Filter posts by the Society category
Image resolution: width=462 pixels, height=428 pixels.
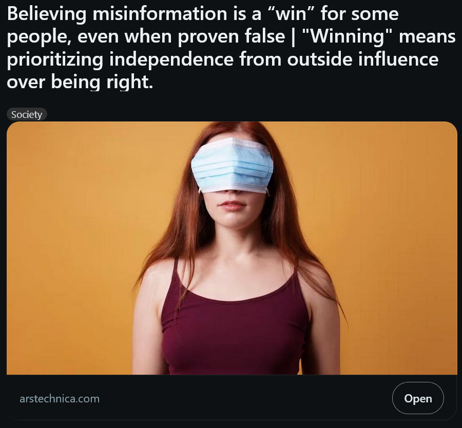pos(27,114)
